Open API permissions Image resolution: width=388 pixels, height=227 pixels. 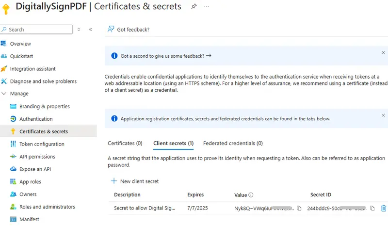click(x=37, y=157)
